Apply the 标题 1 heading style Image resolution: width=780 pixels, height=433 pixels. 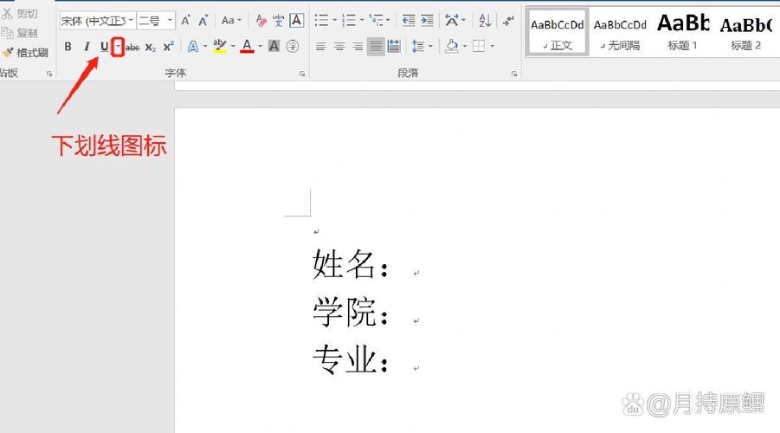pyautogui.click(x=682, y=32)
